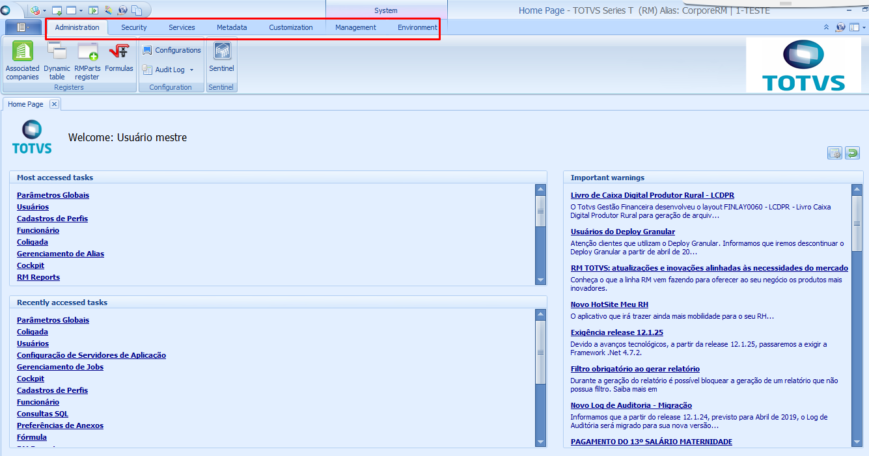Viewport: 869px width, 456px height.
Task: Open the blue application menu button
Action: [x=23, y=27]
